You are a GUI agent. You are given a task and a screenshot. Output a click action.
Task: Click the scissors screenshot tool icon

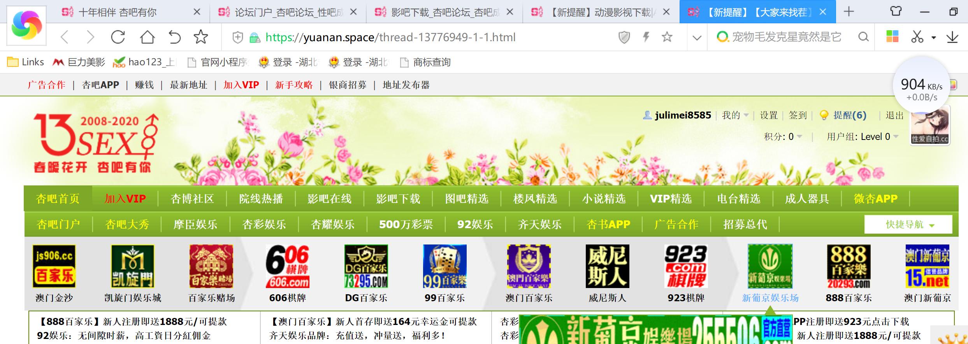tap(917, 37)
